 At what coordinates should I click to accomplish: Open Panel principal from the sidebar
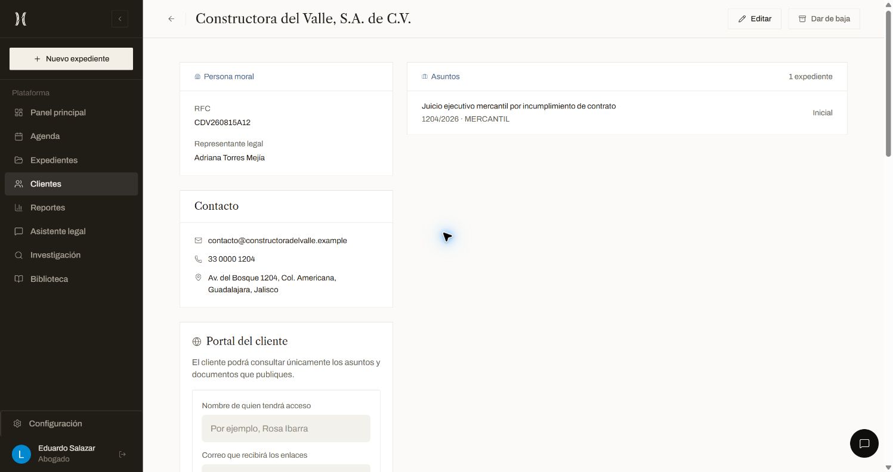coord(71,113)
